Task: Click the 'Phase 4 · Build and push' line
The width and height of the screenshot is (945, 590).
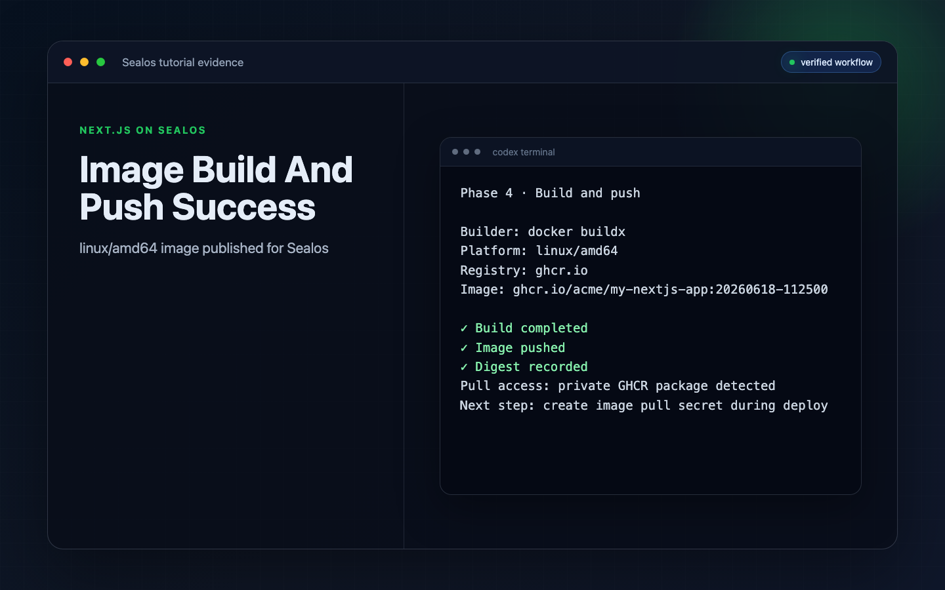Action: 550,193
